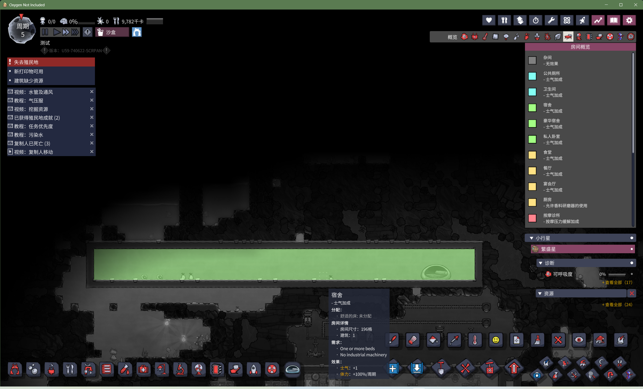Open the 建筑缺少资源 notification
The image size is (643, 389).
(x=51, y=81)
